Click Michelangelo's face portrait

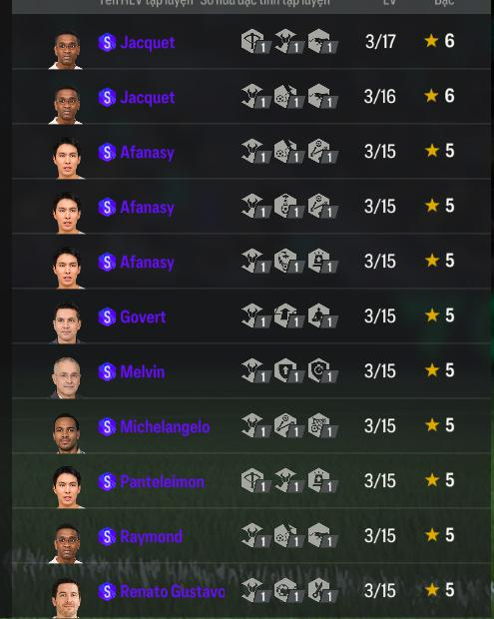66,432
